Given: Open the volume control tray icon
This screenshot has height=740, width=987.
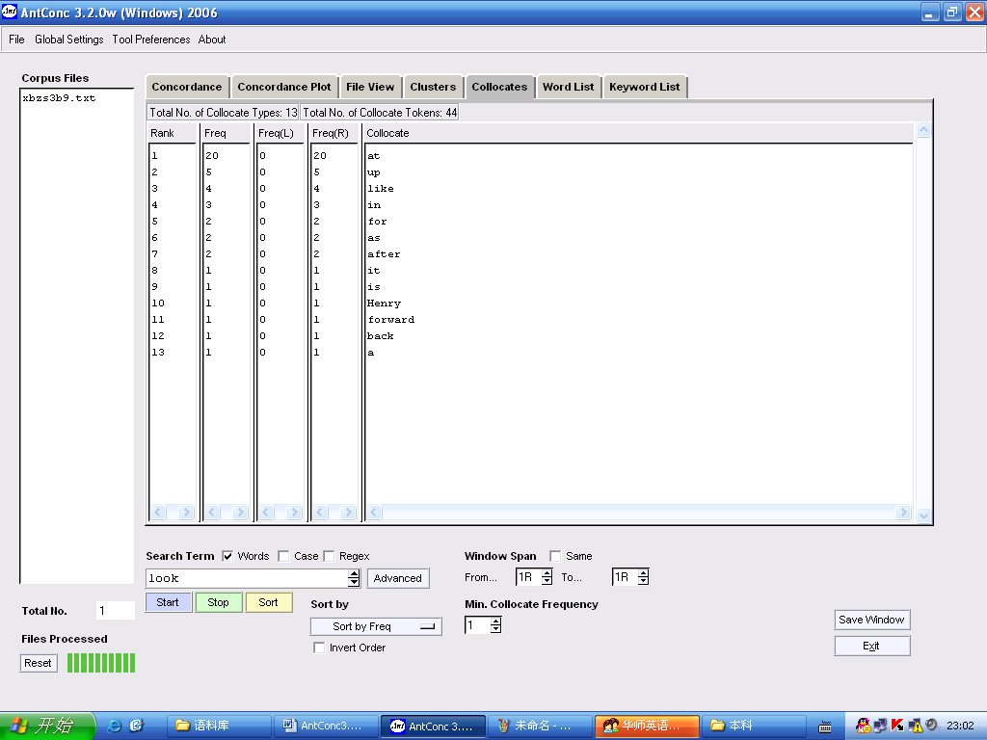Looking at the screenshot, I should click(x=931, y=726).
